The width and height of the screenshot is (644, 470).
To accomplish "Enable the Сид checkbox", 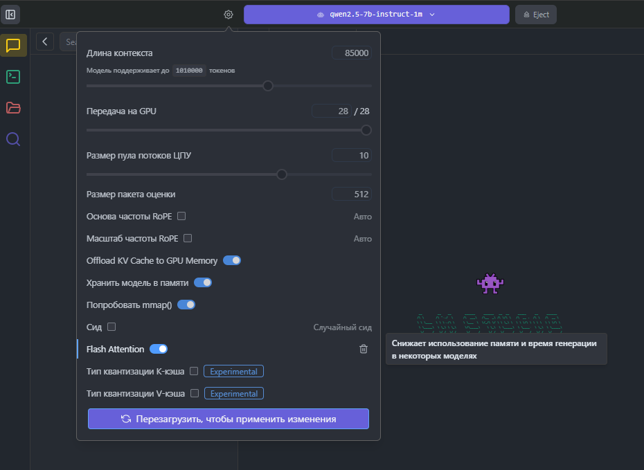I will (111, 327).
